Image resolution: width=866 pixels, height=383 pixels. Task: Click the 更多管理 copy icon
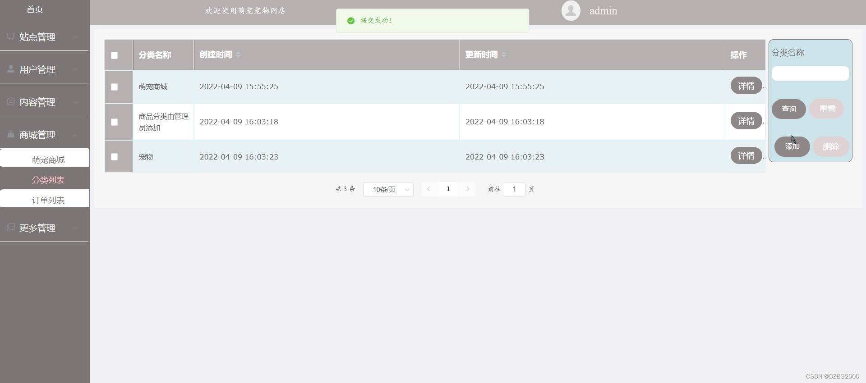11,228
